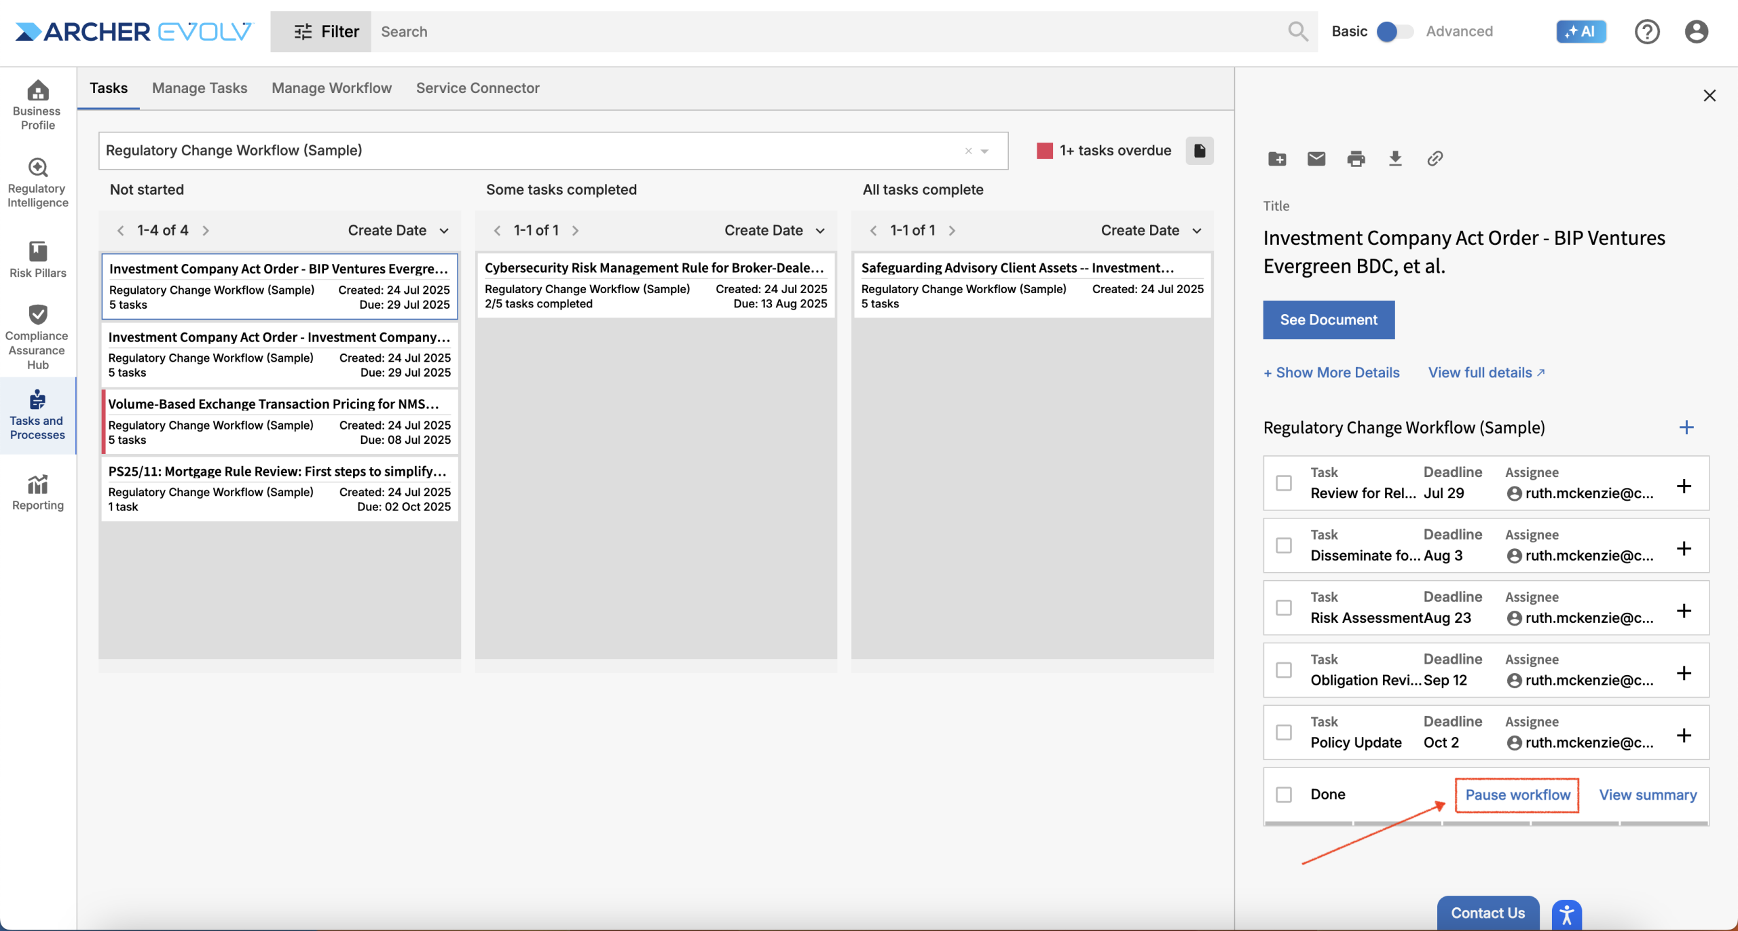Image resolution: width=1738 pixels, height=931 pixels.
Task: Click the add-to-folder icon
Action: click(x=1276, y=159)
